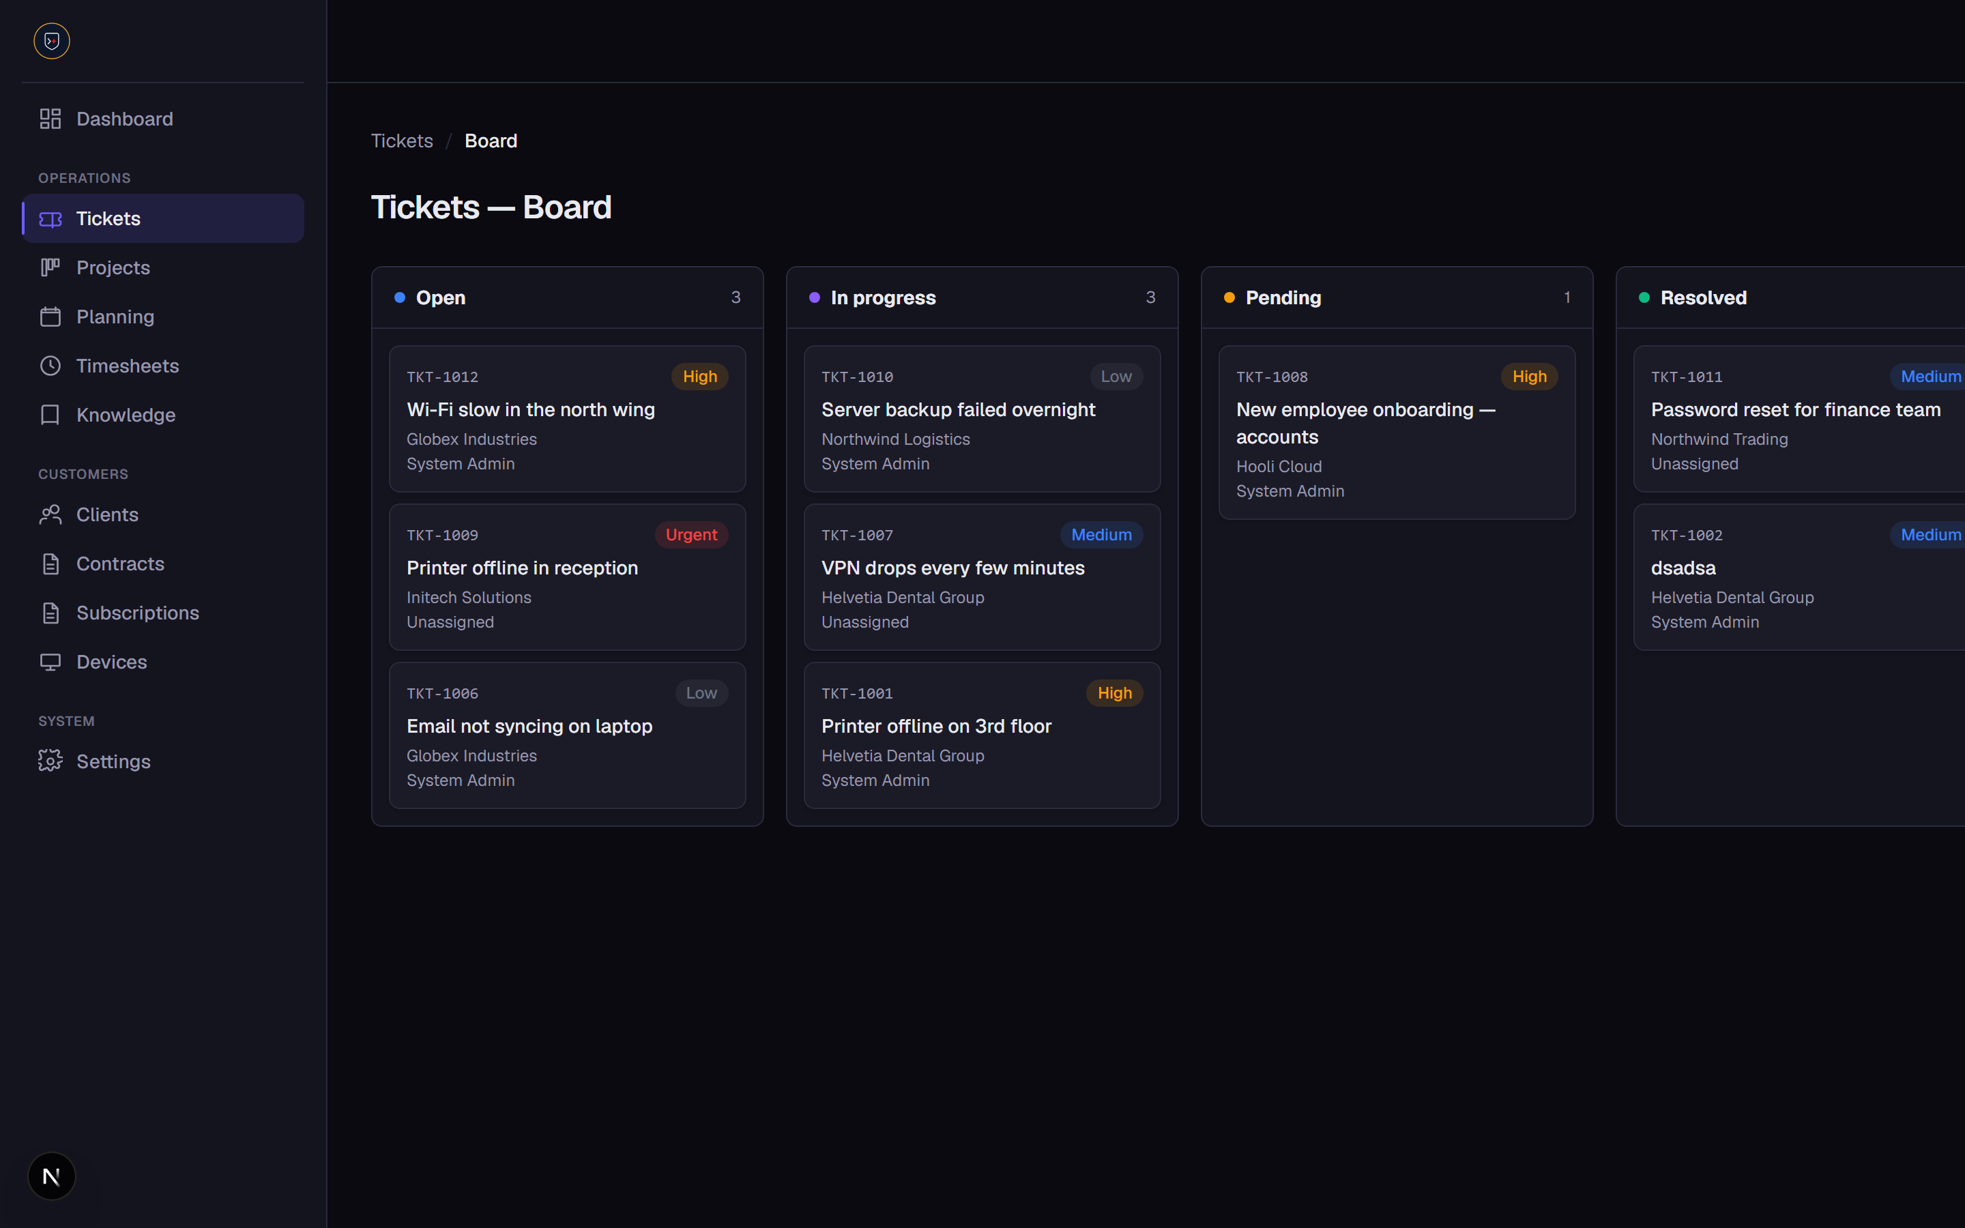
Task: Open ticket Wi-Fi slow in the north wing
Action: coord(567,418)
